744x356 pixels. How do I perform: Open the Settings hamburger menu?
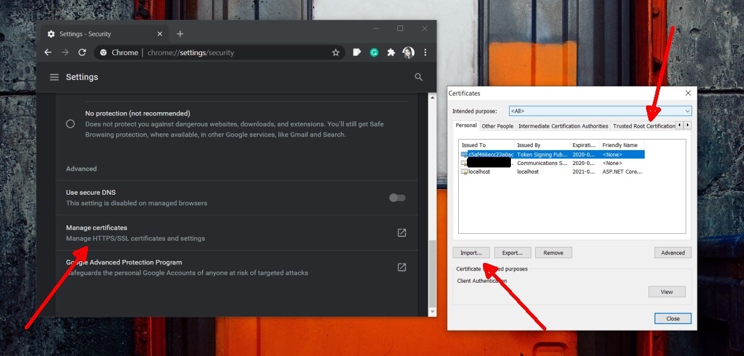tap(55, 77)
